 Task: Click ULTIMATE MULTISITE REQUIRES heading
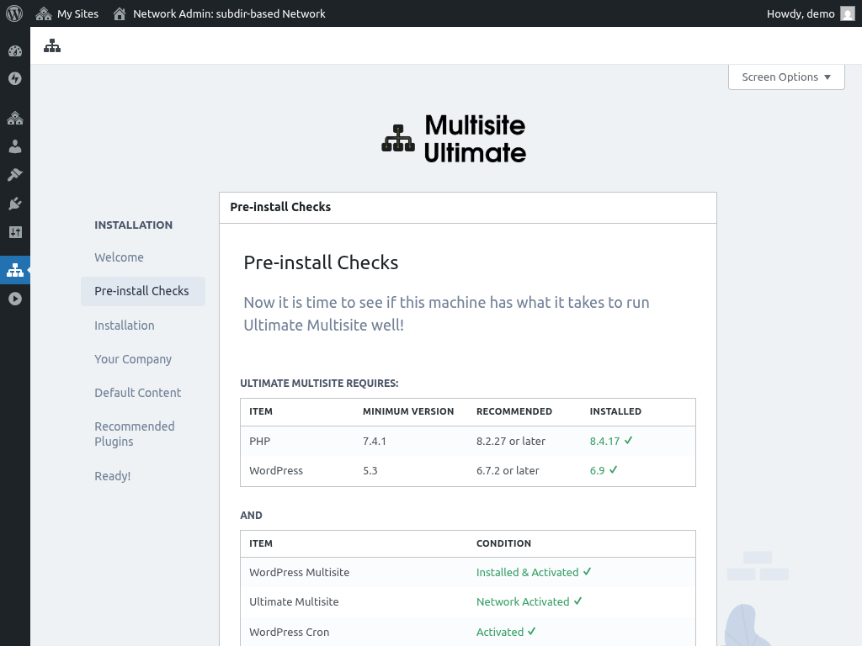pyautogui.click(x=319, y=384)
